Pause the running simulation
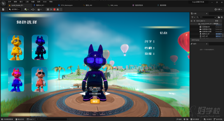 point(48,9)
